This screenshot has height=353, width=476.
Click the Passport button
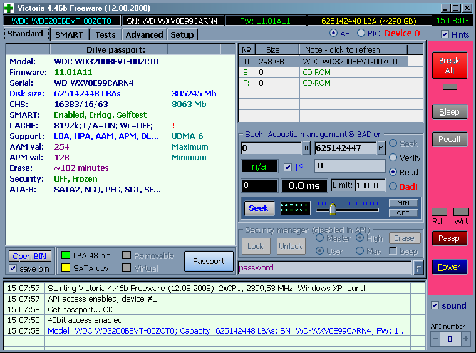click(209, 262)
